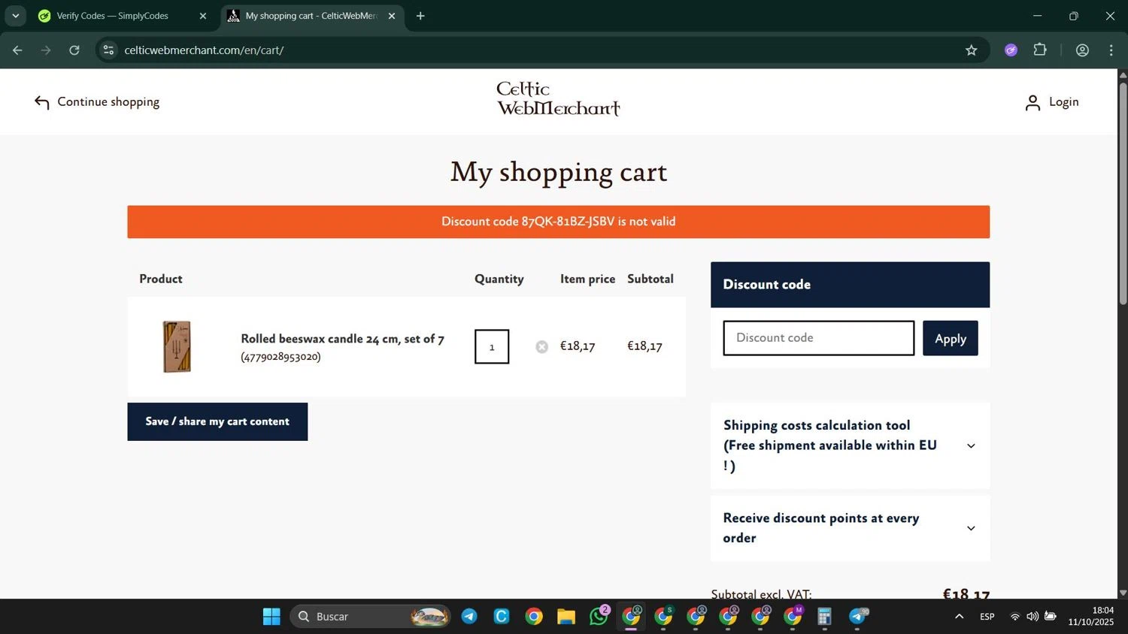The height and width of the screenshot is (634, 1128).
Task: Close the My shopping cart tab
Action: point(391,16)
